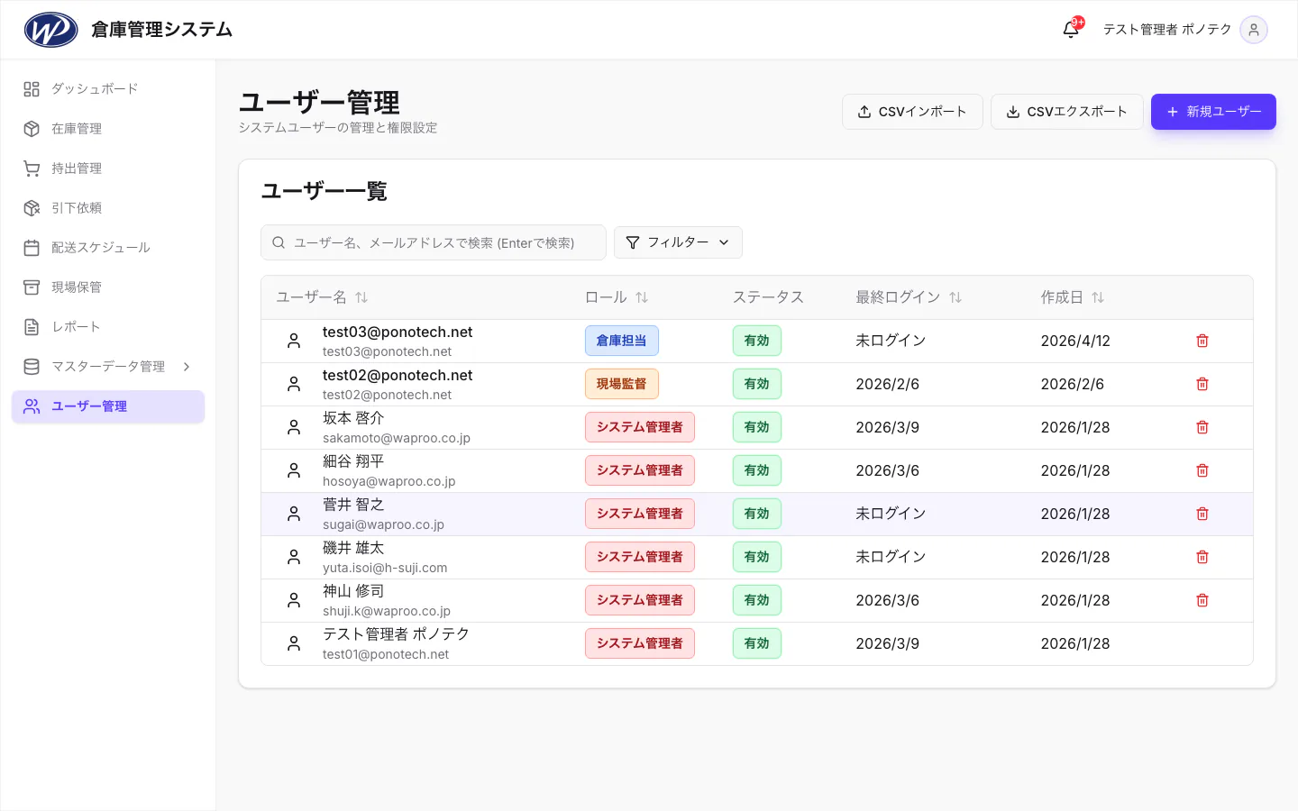Open the notification bell icon
This screenshot has height=811, width=1298.
pos(1071,29)
